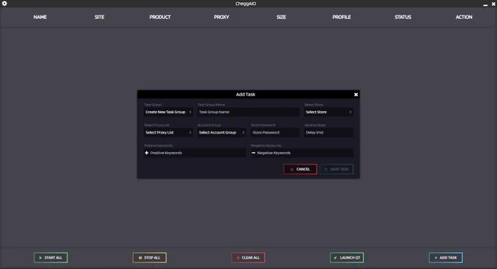The image size is (497, 269).
Task: Click the Delay (ms) input field
Action: (328, 132)
